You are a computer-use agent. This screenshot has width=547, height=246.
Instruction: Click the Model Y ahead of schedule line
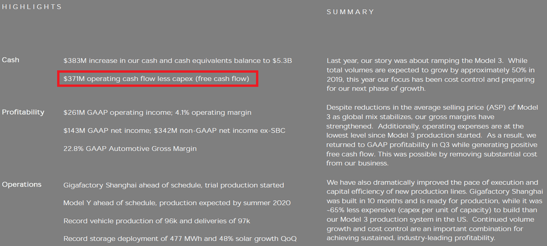pyautogui.click(x=177, y=203)
